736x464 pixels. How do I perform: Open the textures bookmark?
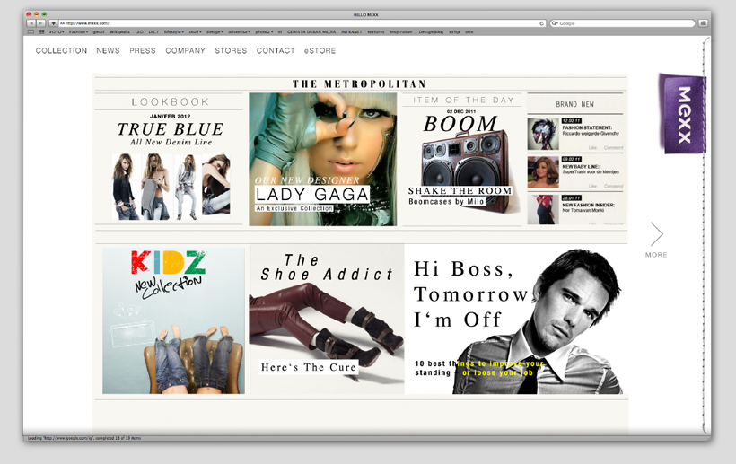tap(375, 32)
